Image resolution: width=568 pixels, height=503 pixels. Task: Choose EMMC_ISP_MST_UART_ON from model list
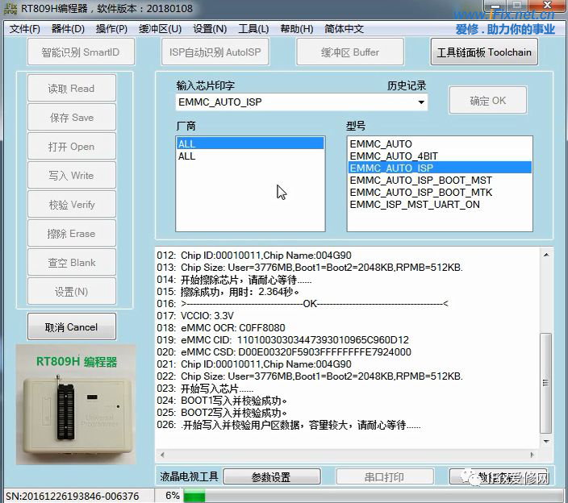pos(415,205)
